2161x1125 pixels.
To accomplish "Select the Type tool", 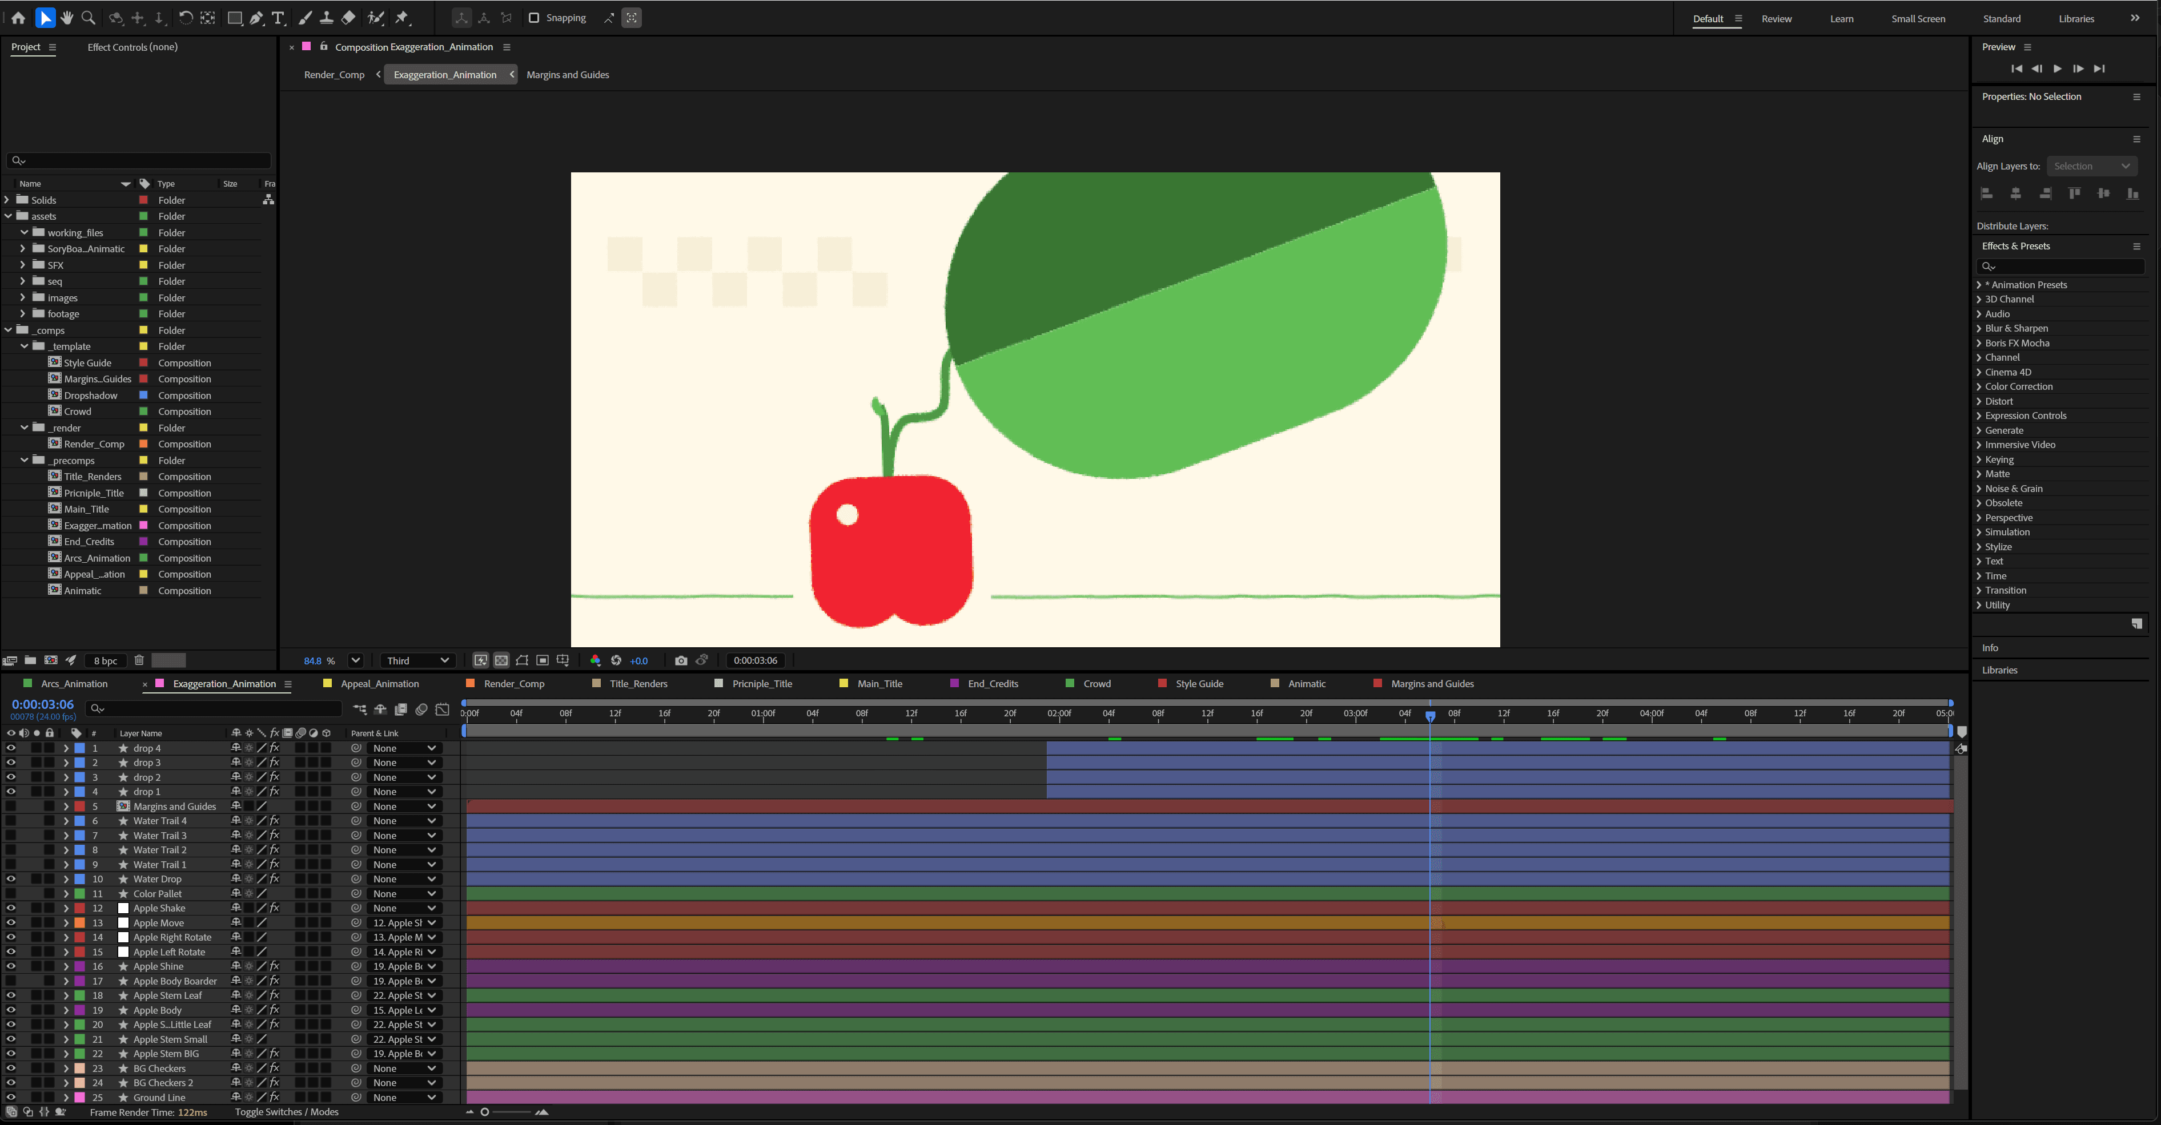I will pos(278,18).
